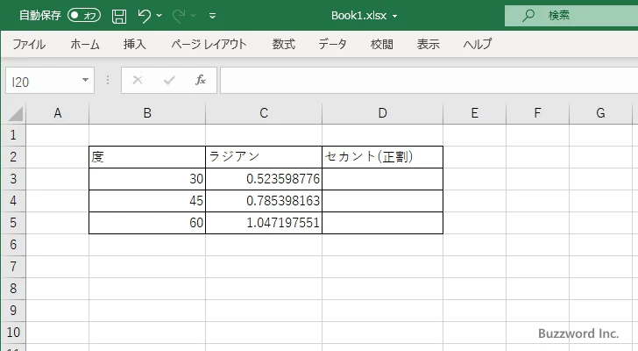Select row 5 header
This screenshot has height=351, width=638.
click(x=13, y=223)
